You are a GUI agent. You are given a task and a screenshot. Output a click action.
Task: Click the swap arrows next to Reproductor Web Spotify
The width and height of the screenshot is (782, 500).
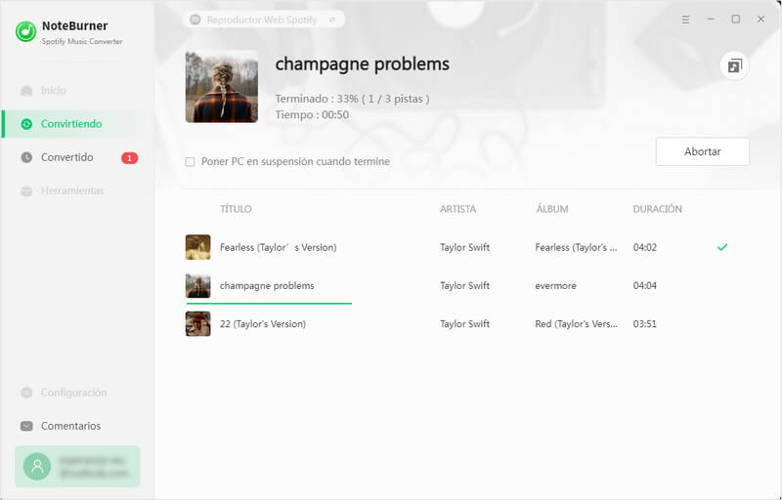click(332, 20)
